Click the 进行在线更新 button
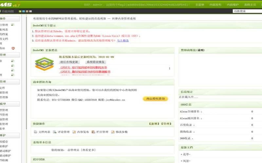Image resolution: width=262 pixels, height=163 pixels. 69,62
